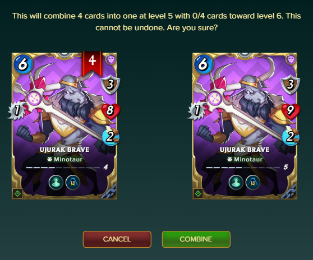The height and width of the screenshot is (260, 313).
Task: Click the speed 2 icon on right card
Action: tap(291, 136)
